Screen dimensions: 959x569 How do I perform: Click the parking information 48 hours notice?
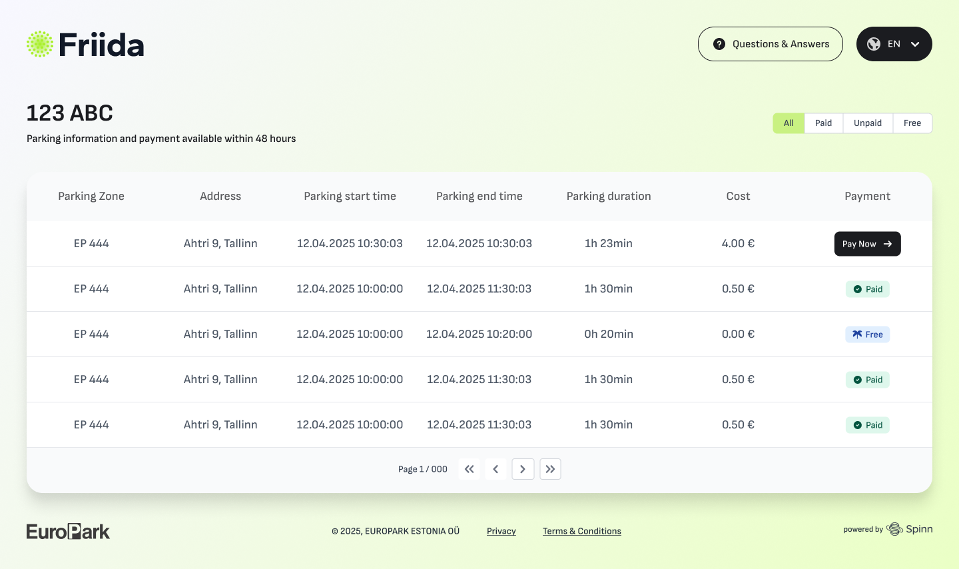[161, 139]
